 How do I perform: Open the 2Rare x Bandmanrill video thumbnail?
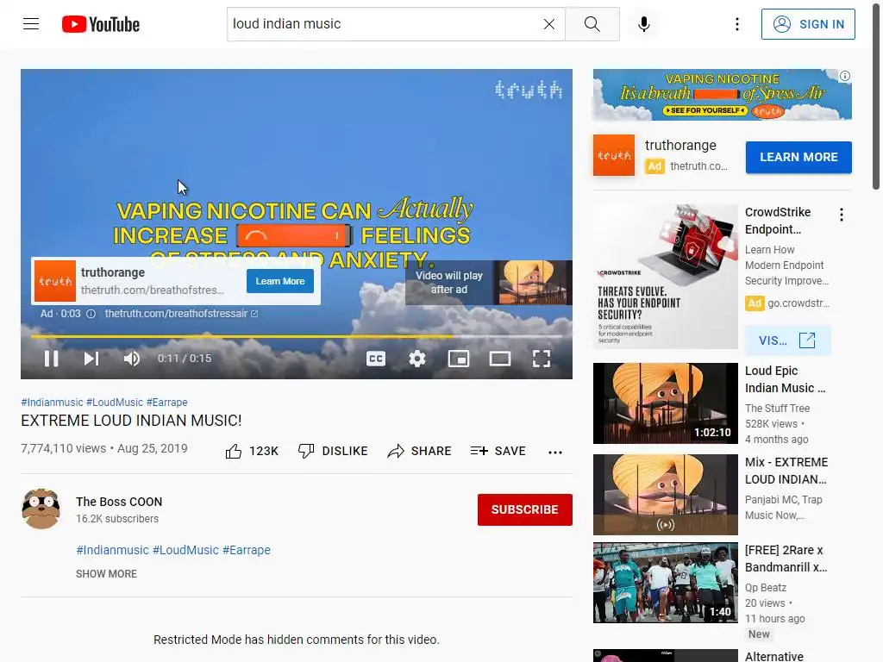pos(665,583)
